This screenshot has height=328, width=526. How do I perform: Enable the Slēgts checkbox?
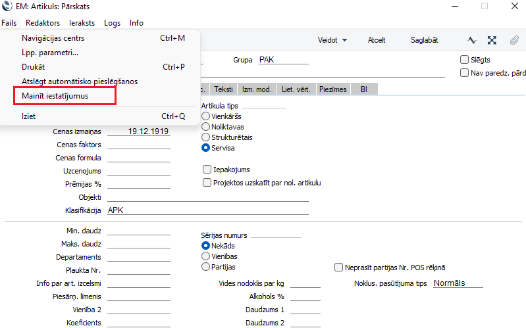tap(465, 60)
